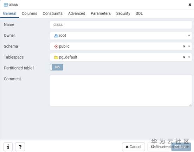194x152 pixels.
Task: Toggle the Partitioned table switch
Action: [x=57, y=67]
